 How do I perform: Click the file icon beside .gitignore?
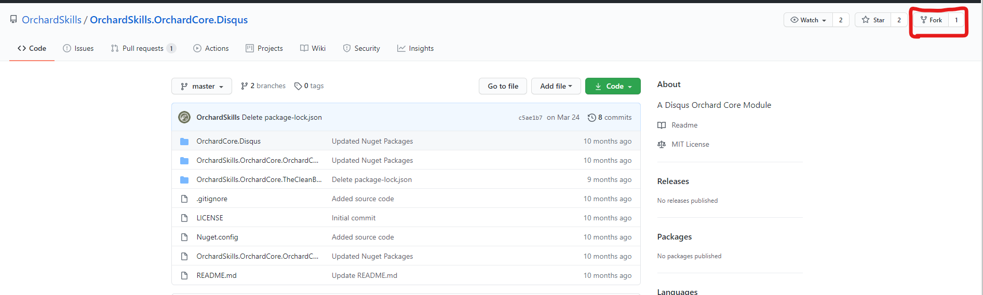[184, 199]
